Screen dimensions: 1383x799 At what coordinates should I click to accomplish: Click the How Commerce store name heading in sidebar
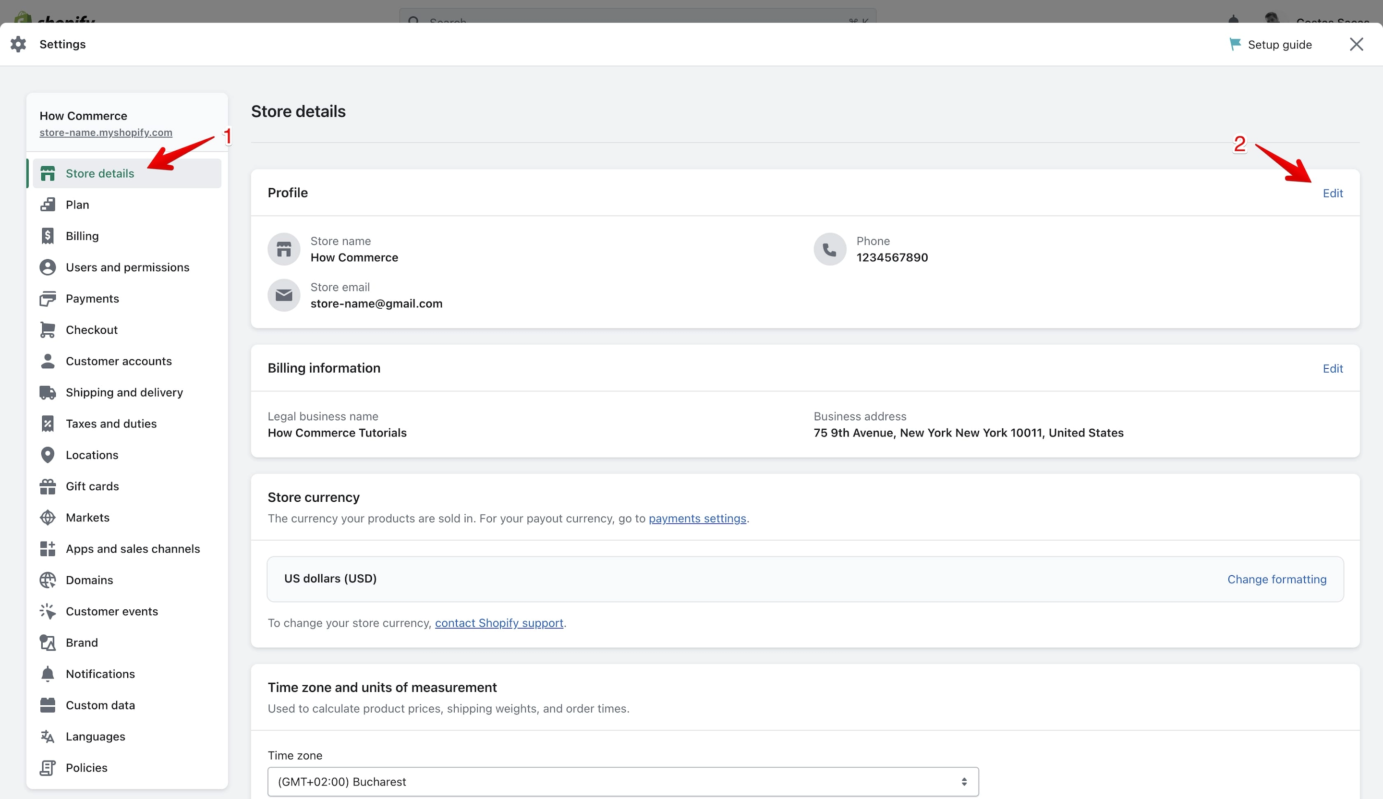coord(83,116)
